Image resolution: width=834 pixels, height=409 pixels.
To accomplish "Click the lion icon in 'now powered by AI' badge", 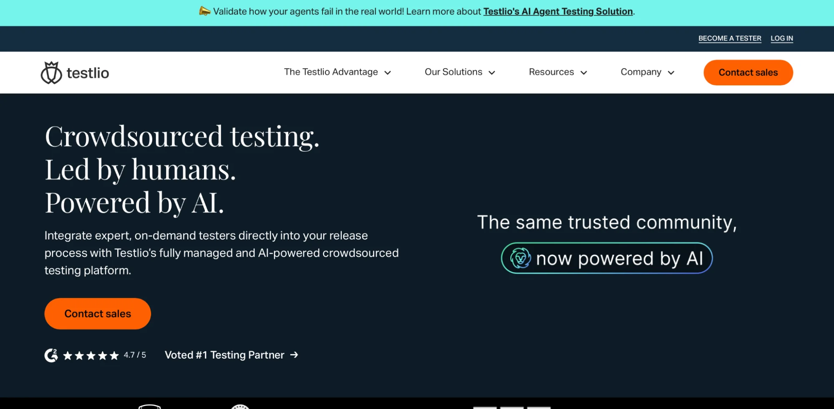I will 521,258.
